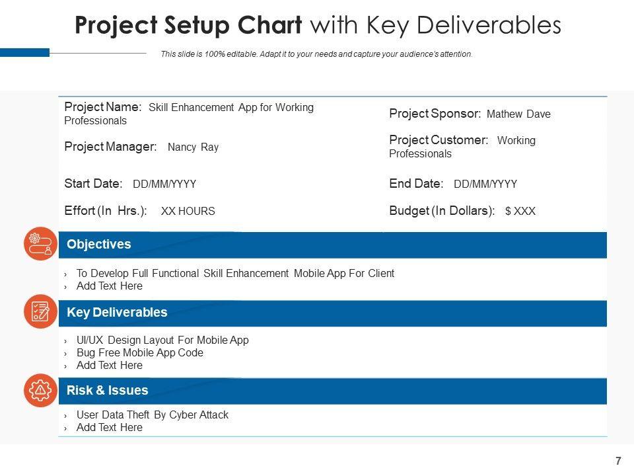Select the 'User Data Theft' risk bullet

153,415
